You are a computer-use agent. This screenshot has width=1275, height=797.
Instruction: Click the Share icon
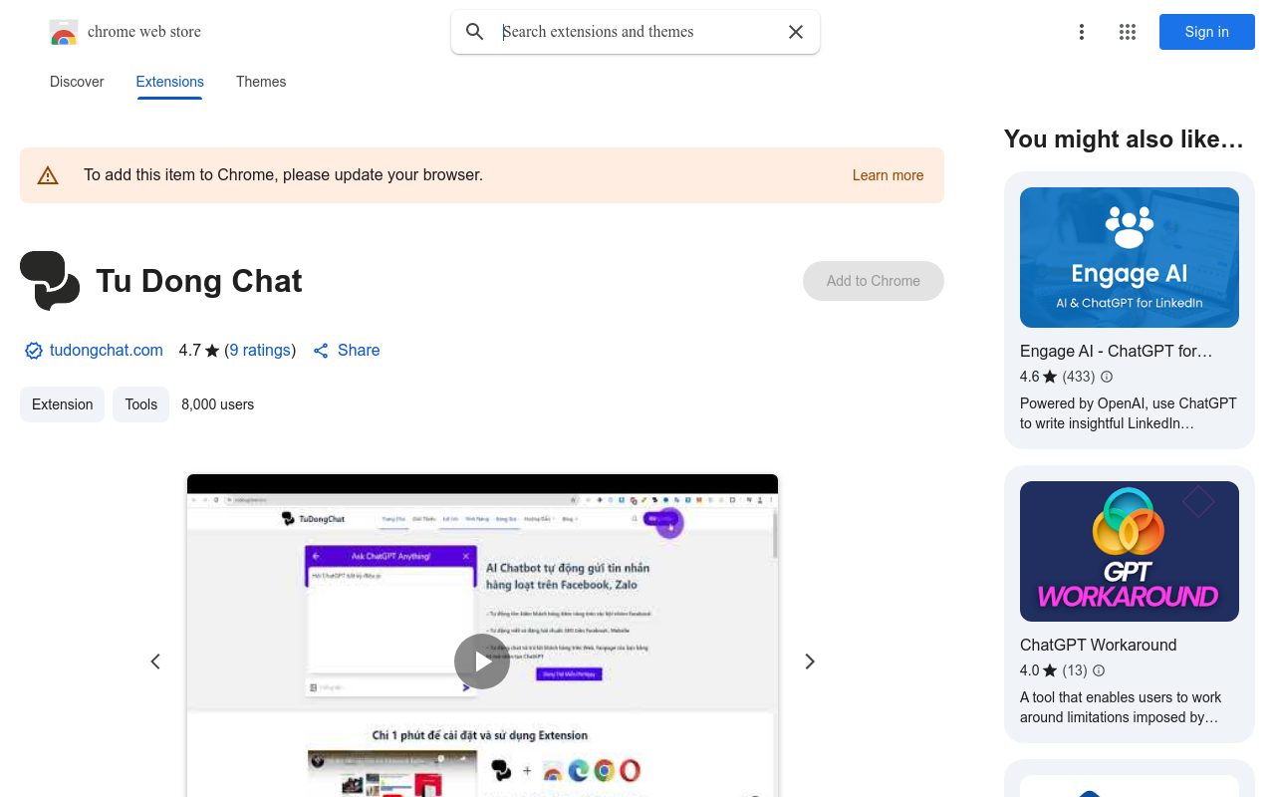(321, 351)
